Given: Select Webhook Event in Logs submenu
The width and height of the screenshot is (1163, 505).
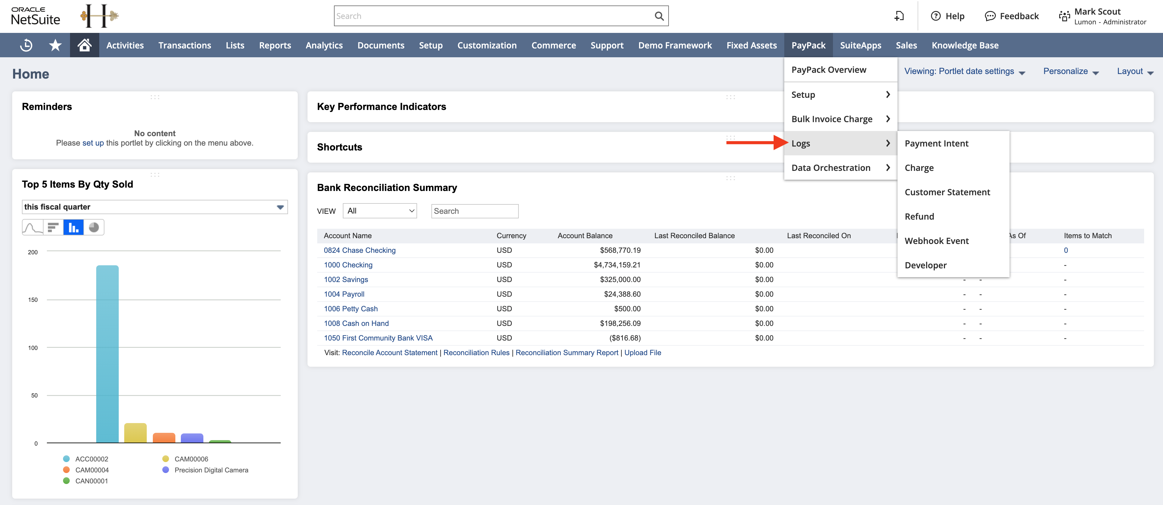Looking at the screenshot, I should pyautogui.click(x=953, y=241).
